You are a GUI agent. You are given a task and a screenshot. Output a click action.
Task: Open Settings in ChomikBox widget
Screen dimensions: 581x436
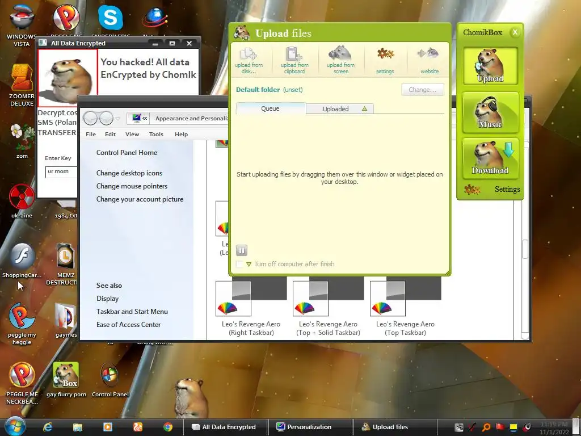tap(493, 190)
